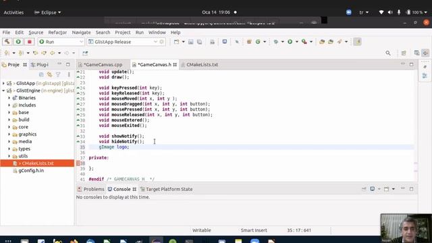Open the Run As dropdown arrow

pos(297,42)
